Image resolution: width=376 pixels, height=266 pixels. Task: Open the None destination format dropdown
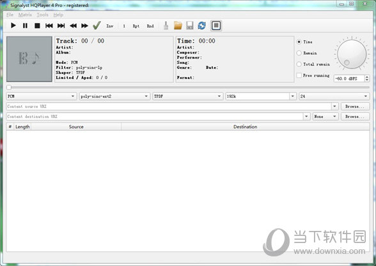pyautogui.click(x=325, y=117)
